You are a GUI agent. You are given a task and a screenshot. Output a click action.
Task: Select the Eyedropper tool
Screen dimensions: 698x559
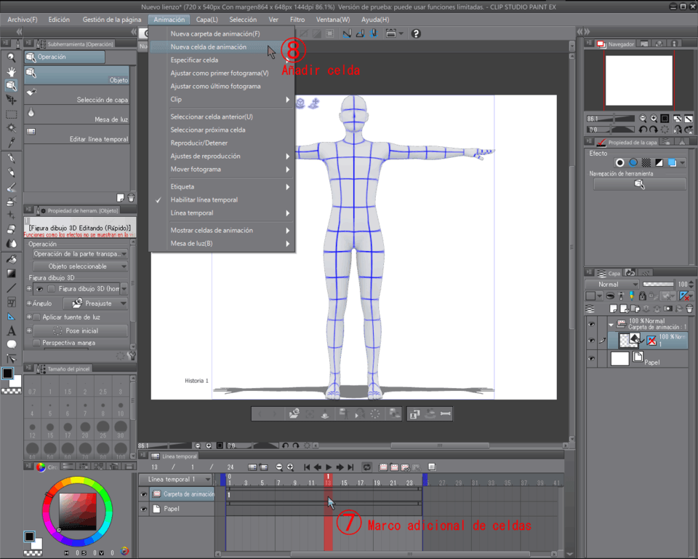click(x=12, y=143)
